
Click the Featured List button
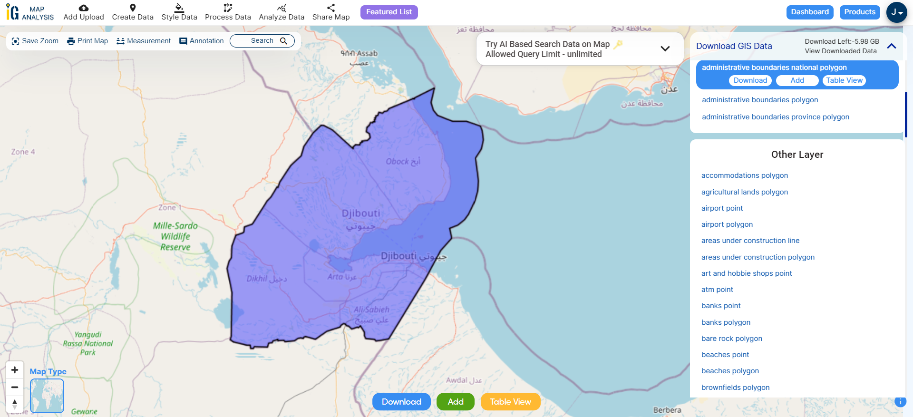[x=389, y=12]
